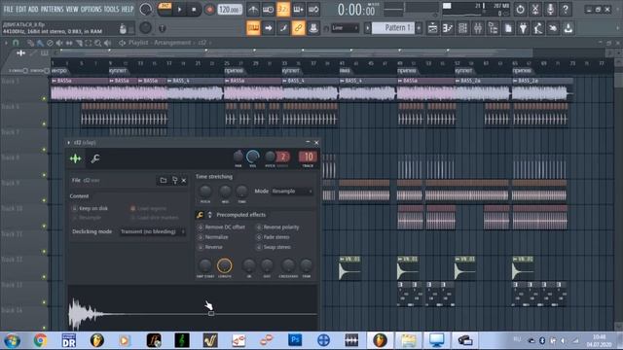
Task: Click the X to clear loaded sample
Action: tap(184, 181)
